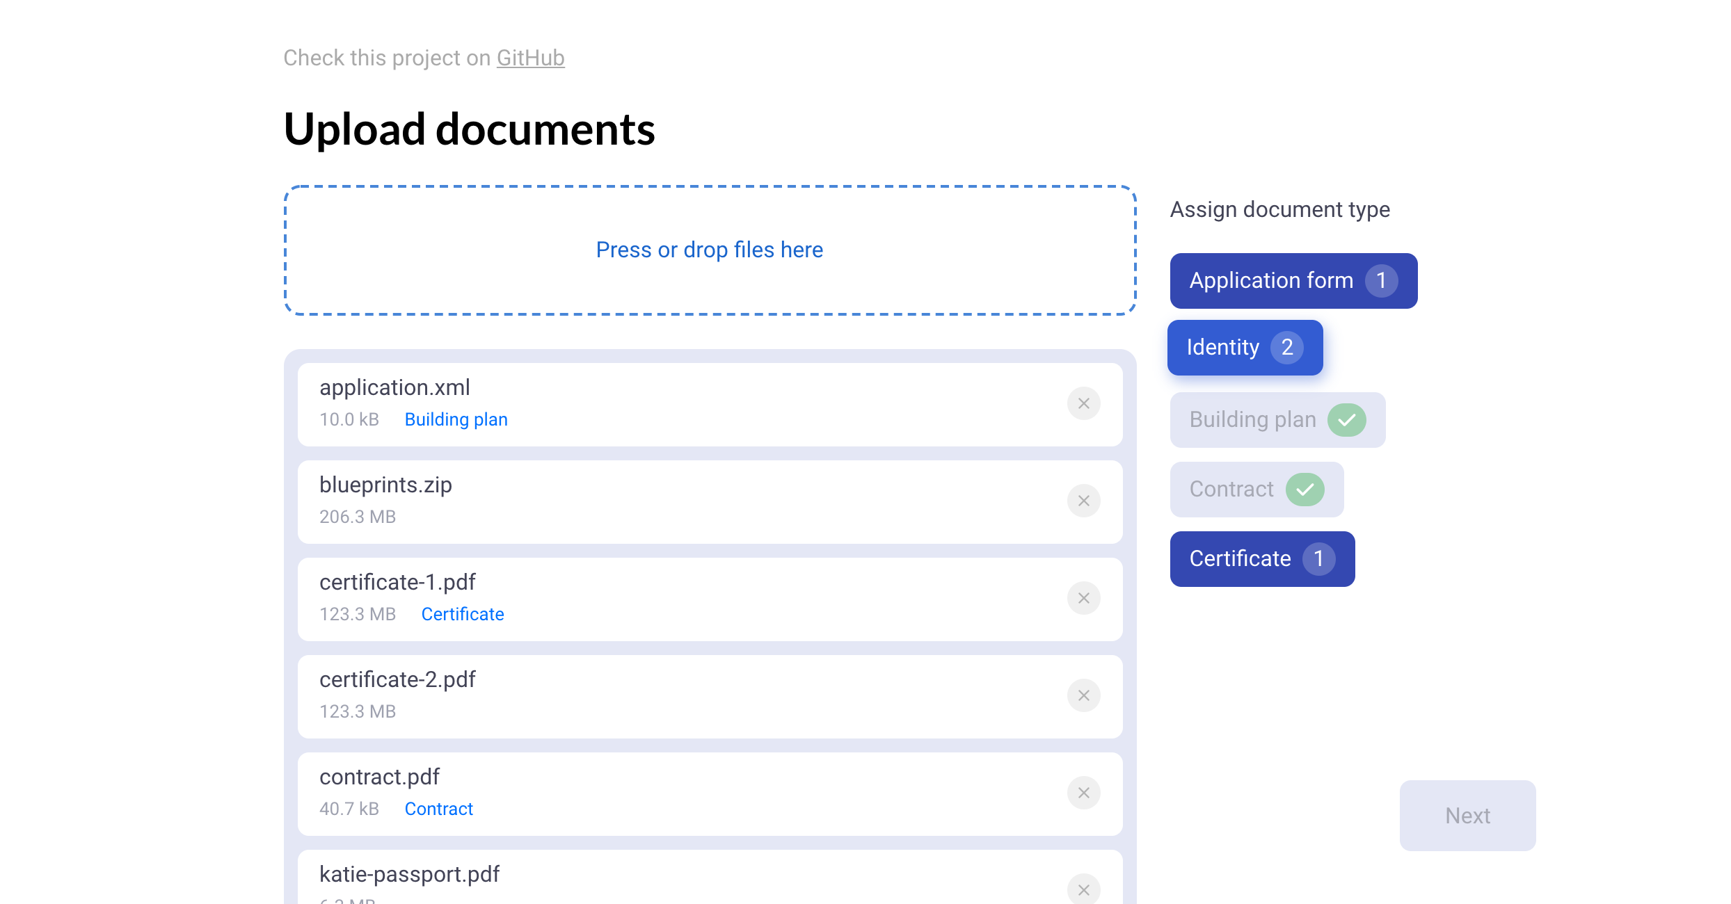The width and height of the screenshot is (1731, 904).
Task: Click the remove icon on application.xml
Action: (x=1084, y=403)
